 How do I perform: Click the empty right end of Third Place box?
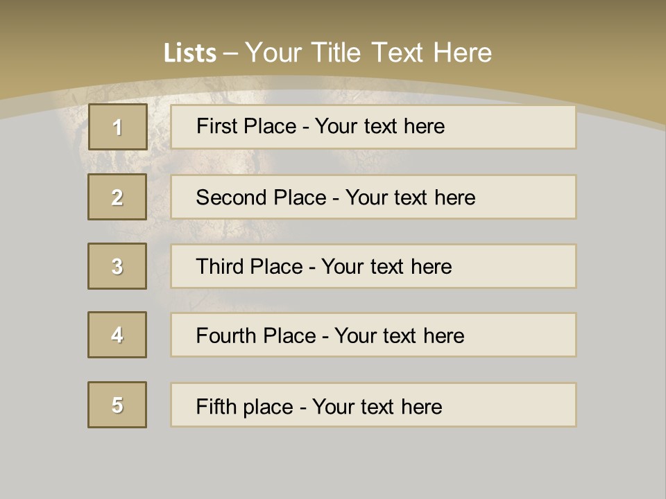click(x=527, y=267)
